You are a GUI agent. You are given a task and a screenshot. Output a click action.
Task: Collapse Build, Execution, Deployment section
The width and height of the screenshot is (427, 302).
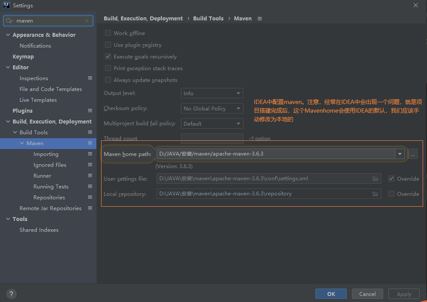point(8,121)
